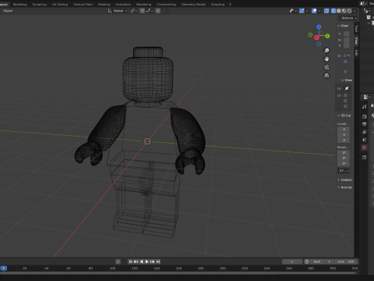This screenshot has height=281, width=374.
Task: Switch perspective/orthographic grid icon
Action: tap(326, 76)
